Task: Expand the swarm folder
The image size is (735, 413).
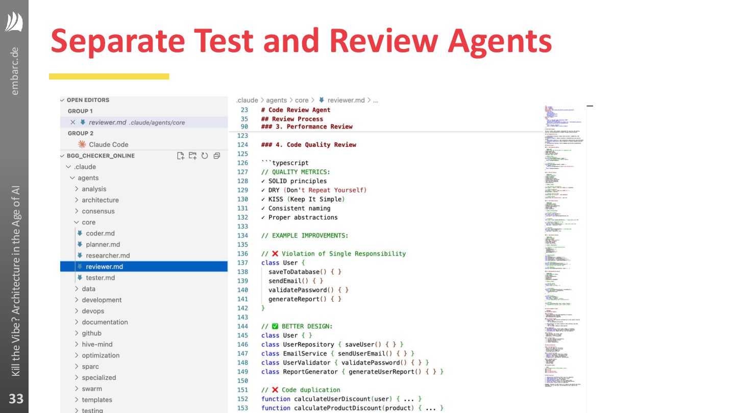Action: click(x=77, y=389)
